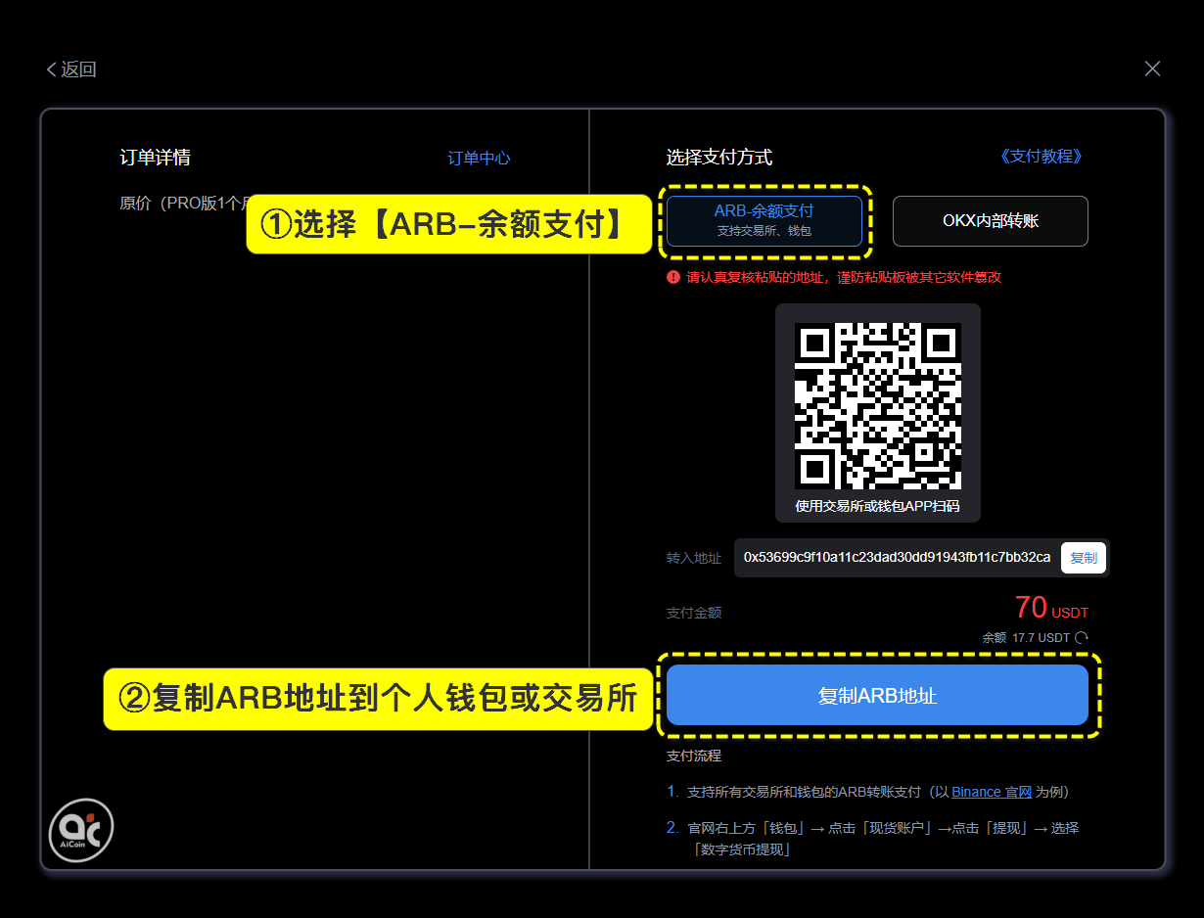This screenshot has width=1204, height=918.
Task: Refresh balance using the reload icon
Action: point(1082,638)
